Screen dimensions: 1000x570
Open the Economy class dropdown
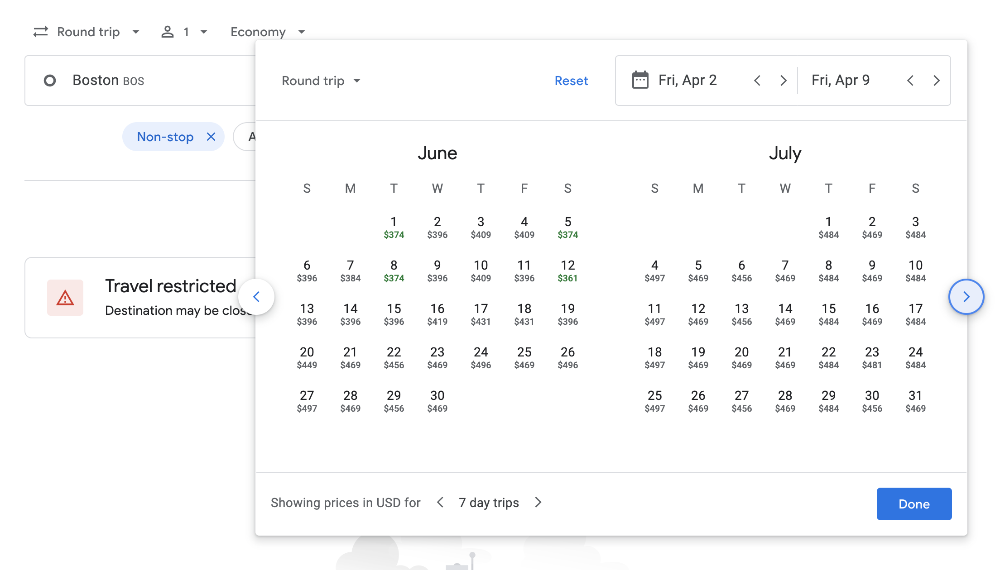267,32
